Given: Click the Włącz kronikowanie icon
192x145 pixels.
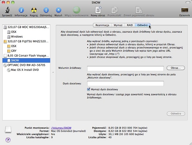Looking at the screenshot, I should (x=76, y=10).
